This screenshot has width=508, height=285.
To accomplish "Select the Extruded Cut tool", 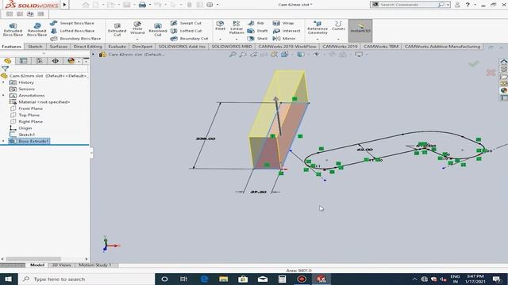I will click(117, 30).
